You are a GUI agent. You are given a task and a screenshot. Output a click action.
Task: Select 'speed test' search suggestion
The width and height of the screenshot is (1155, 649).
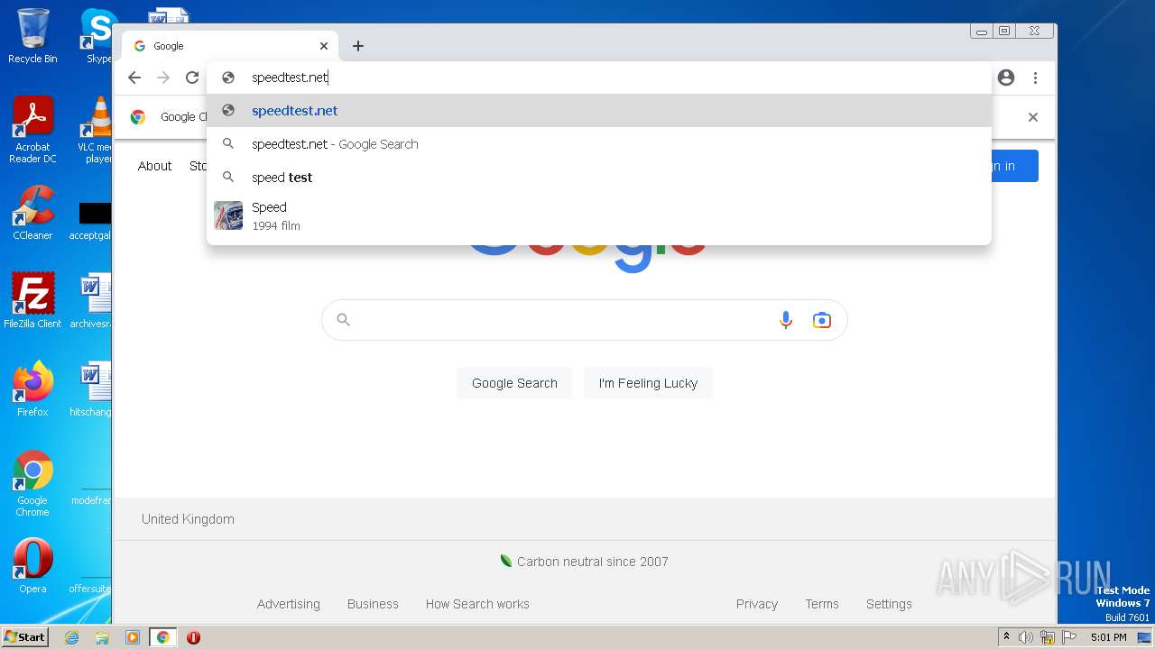599,178
